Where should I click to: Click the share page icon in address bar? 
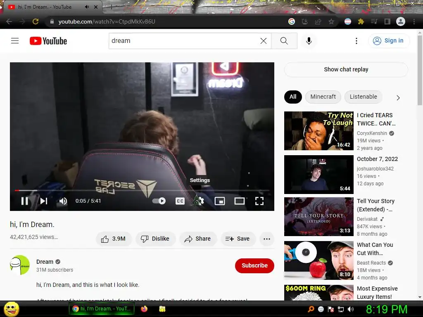tap(318, 21)
